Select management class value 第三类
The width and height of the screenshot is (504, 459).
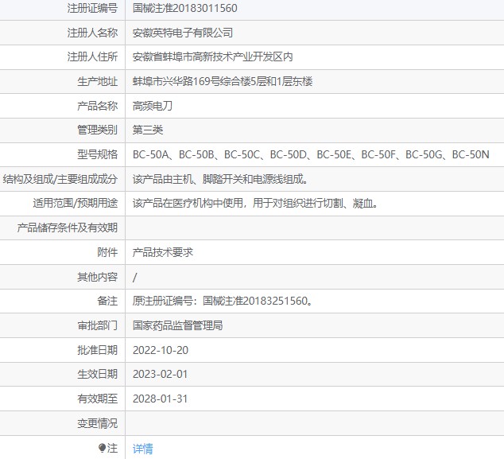pos(148,130)
